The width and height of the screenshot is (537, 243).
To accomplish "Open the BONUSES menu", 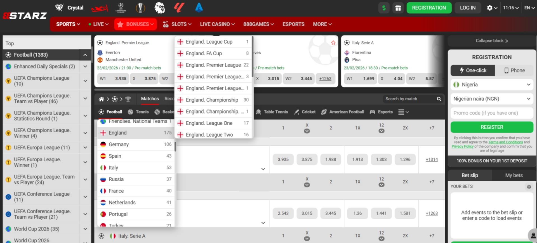I will pyautogui.click(x=135, y=24).
